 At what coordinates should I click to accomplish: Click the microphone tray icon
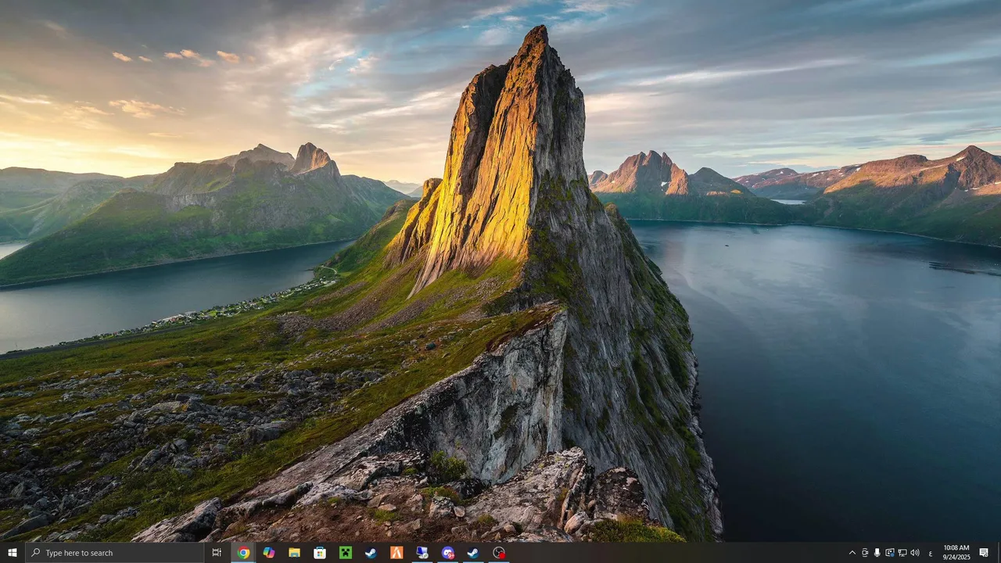point(877,553)
